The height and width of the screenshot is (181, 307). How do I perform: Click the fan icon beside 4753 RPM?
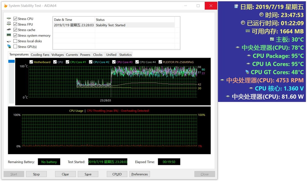(x=222, y=80)
